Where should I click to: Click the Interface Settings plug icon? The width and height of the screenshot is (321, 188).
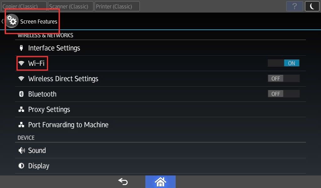click(21, 48)
